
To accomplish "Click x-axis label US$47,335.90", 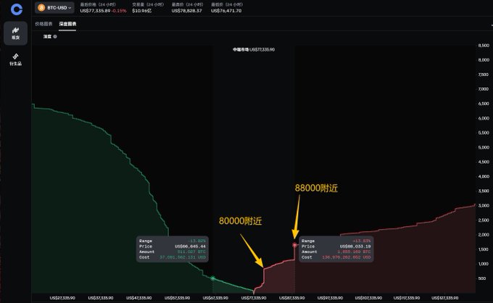I will 139,298.
